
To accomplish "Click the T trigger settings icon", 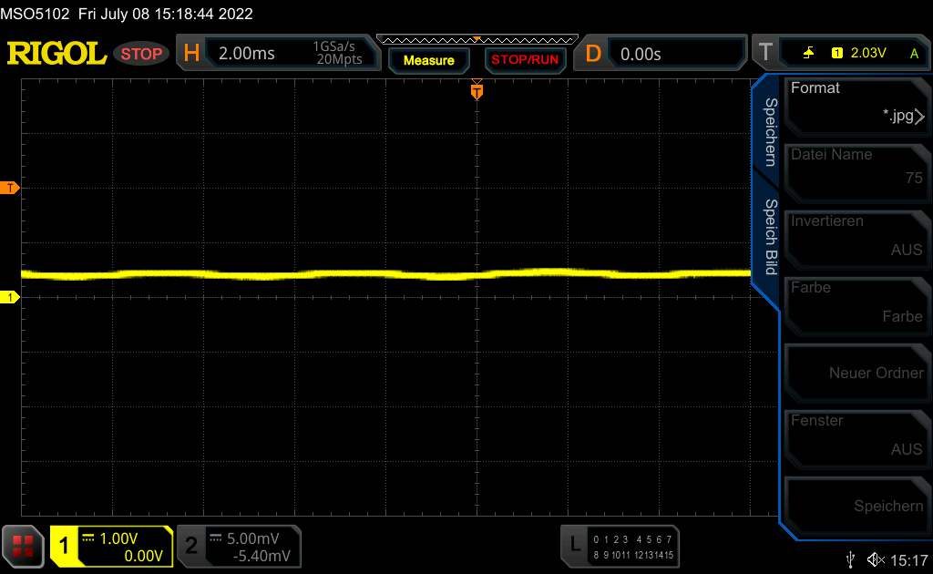I will 764,54.
